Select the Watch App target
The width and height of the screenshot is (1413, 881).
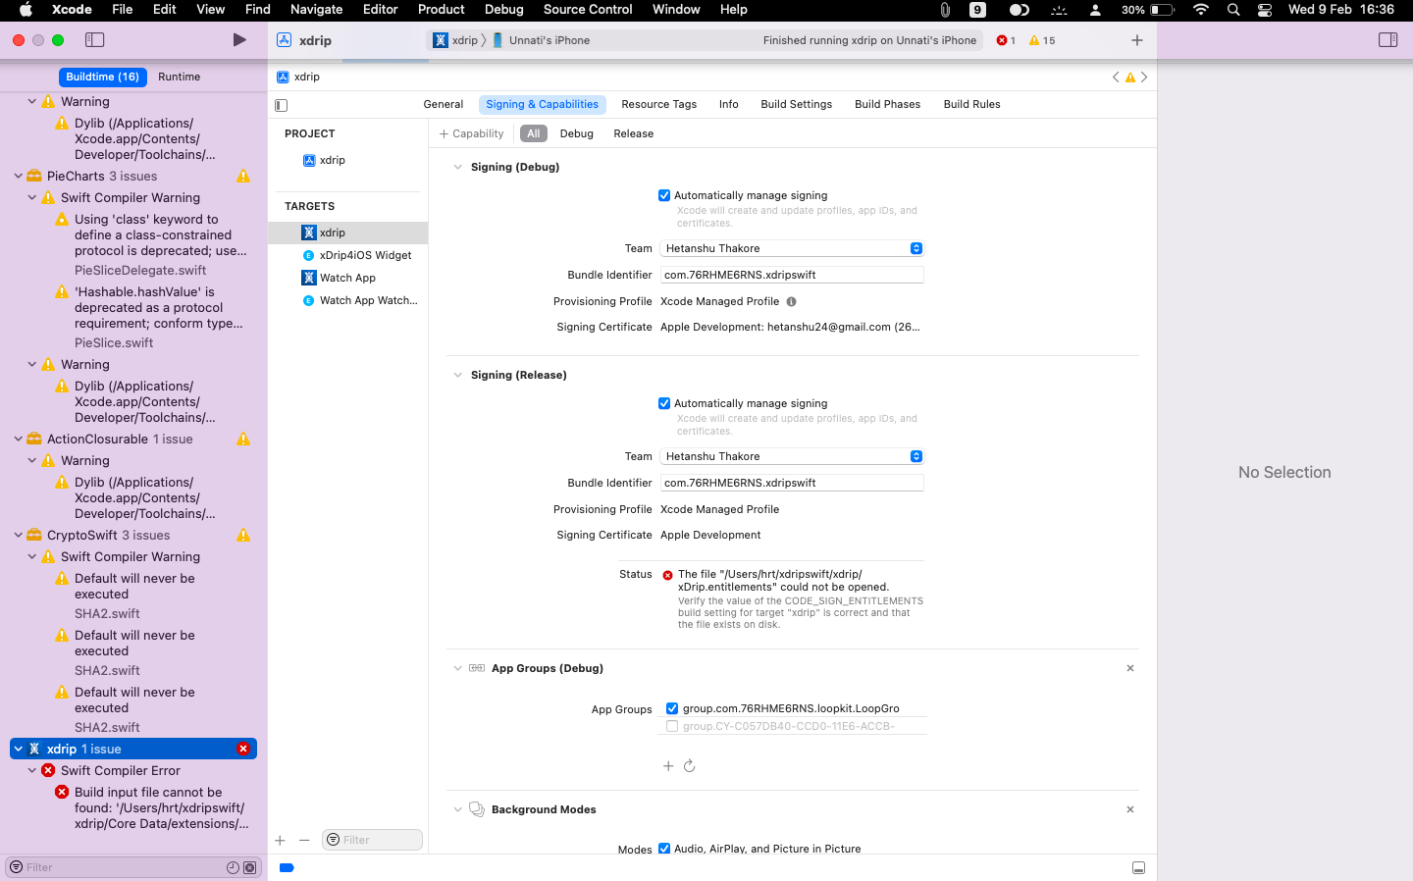click(x=348, y=278)
